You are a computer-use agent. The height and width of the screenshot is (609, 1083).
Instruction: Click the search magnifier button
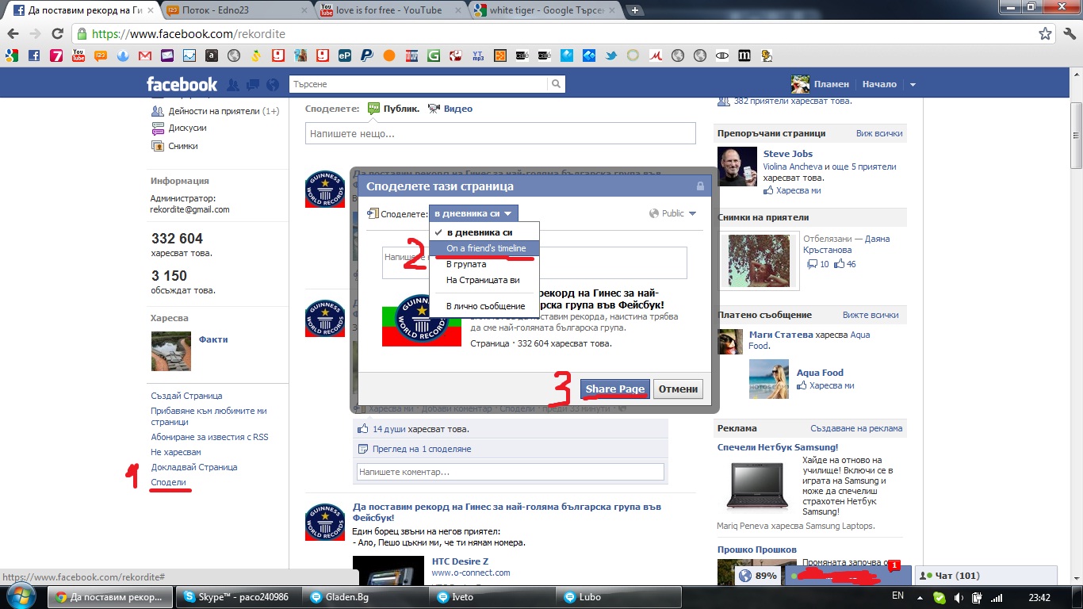(557, 84)
